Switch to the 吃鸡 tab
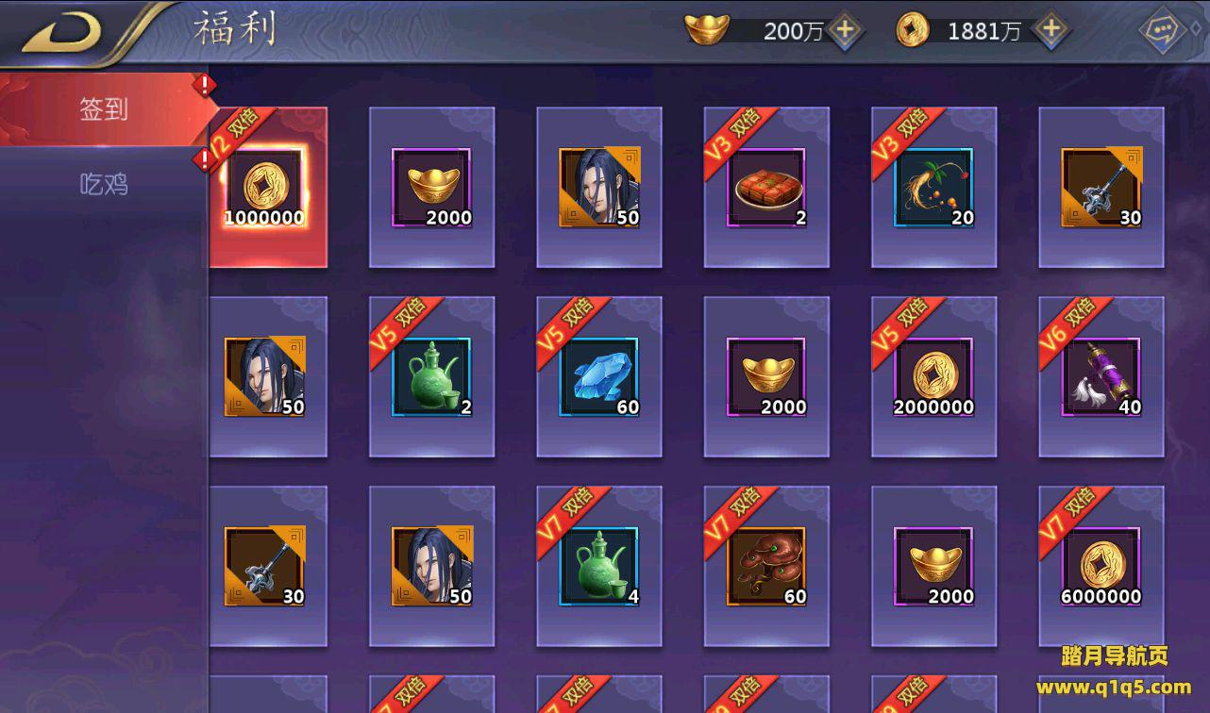 pyautogui.click(x=104, y=184)
